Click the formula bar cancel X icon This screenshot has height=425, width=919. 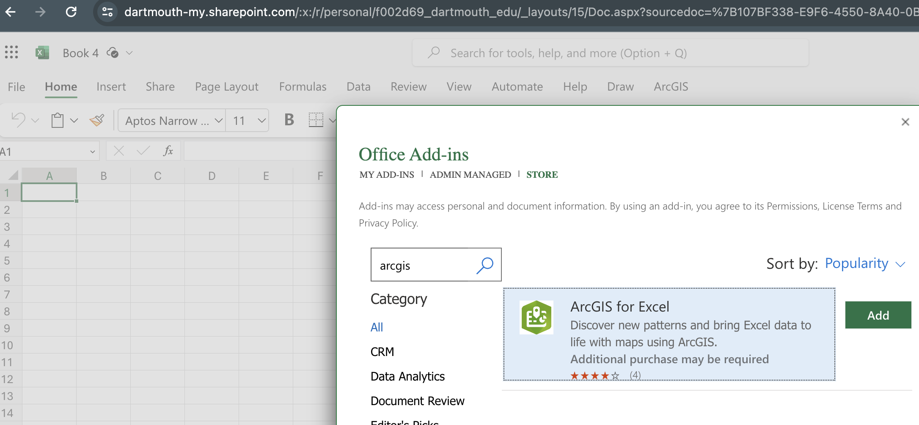coord(119,151)
